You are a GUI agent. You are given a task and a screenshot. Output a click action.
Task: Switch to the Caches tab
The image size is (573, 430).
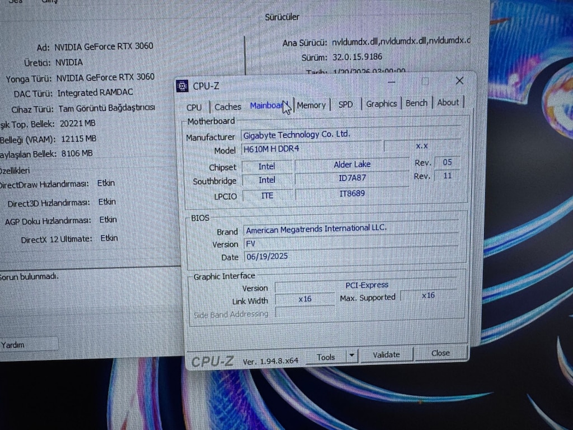(x=228, y=107)
